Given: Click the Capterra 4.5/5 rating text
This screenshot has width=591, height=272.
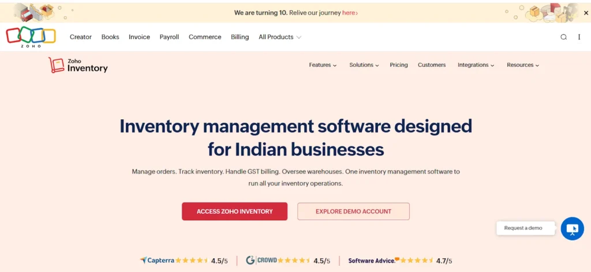Looking at the screenshot, I should pos(219,260).
